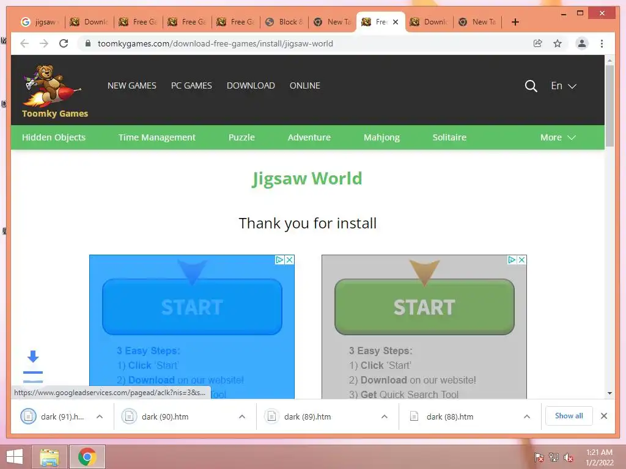Click the Action Center flag tray icon
The width and height of the screenshot is (626, 469).
click(x=539, y=457)
